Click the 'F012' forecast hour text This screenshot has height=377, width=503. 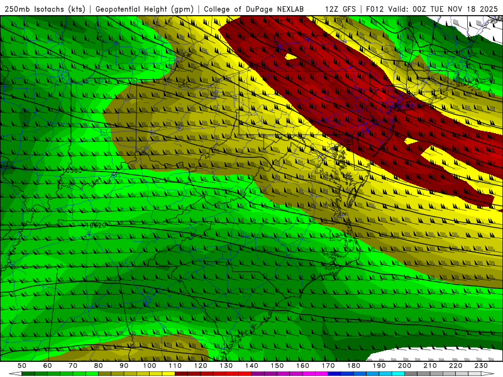[375, 9]
